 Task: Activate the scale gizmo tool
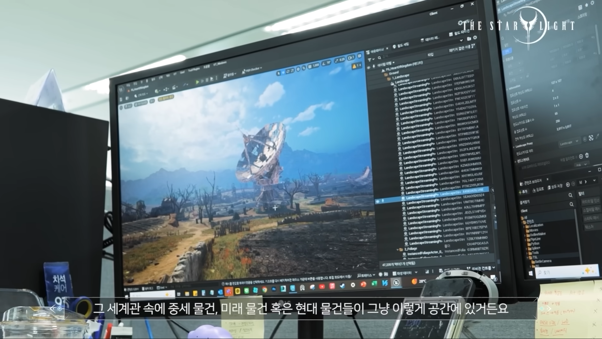[x=293, y=71]
